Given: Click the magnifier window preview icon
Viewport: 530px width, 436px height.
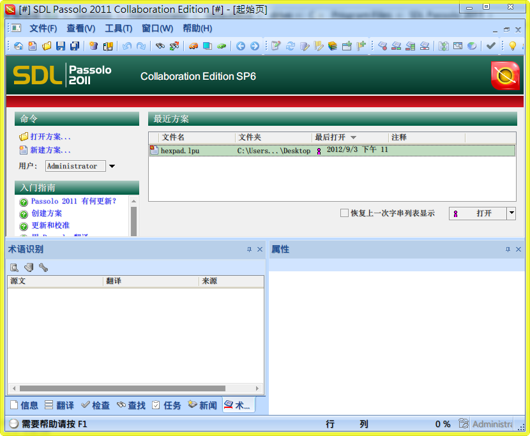Looking at the screenshot, I should click(458, 46).
